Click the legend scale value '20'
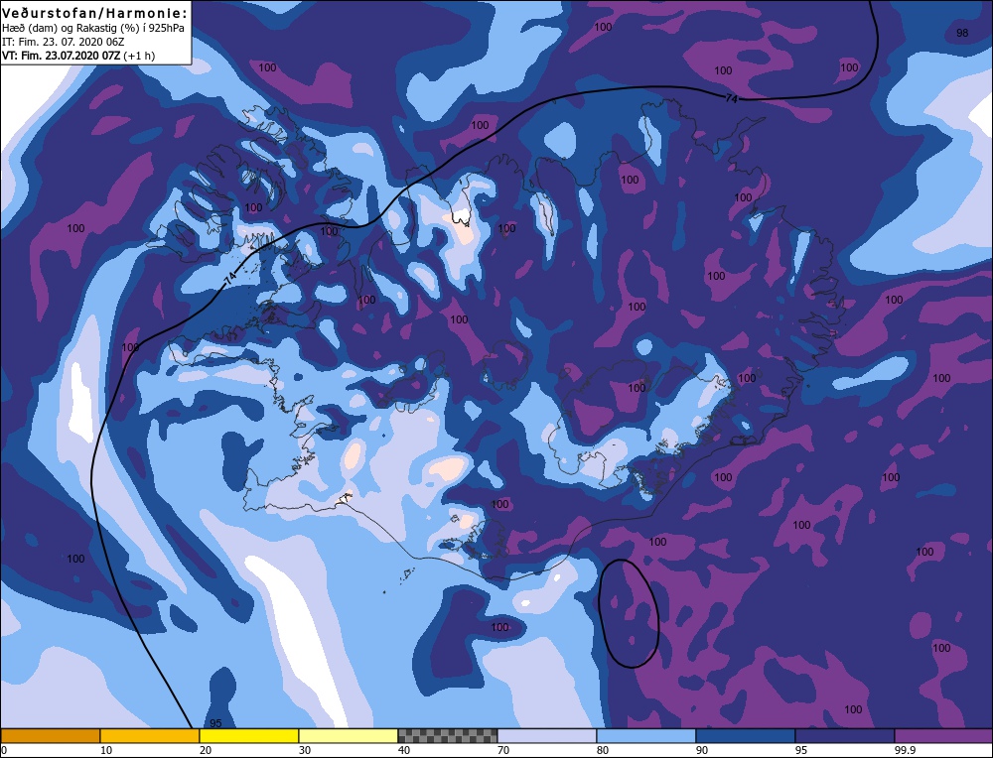The image size is (993, 758). click(x=206, y=750)
